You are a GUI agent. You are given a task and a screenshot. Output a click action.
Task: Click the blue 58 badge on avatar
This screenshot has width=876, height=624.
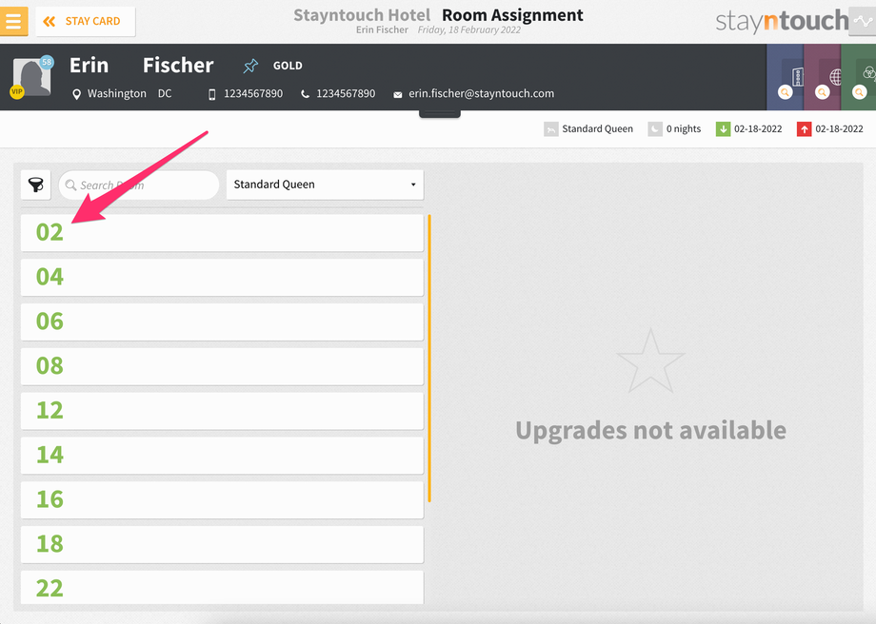click(47, 62)
